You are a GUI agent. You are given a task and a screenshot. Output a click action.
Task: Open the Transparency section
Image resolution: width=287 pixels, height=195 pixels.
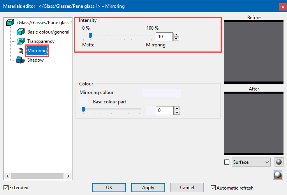pyautogui.click(x=41, y=41)
